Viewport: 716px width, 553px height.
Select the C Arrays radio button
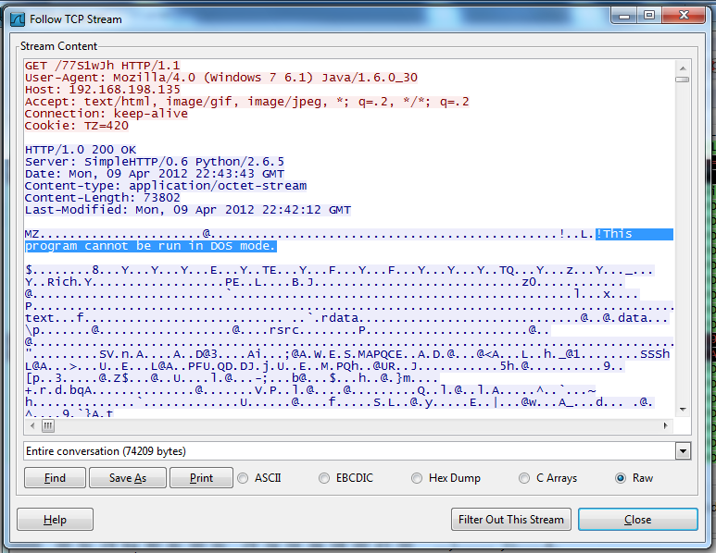524,478
